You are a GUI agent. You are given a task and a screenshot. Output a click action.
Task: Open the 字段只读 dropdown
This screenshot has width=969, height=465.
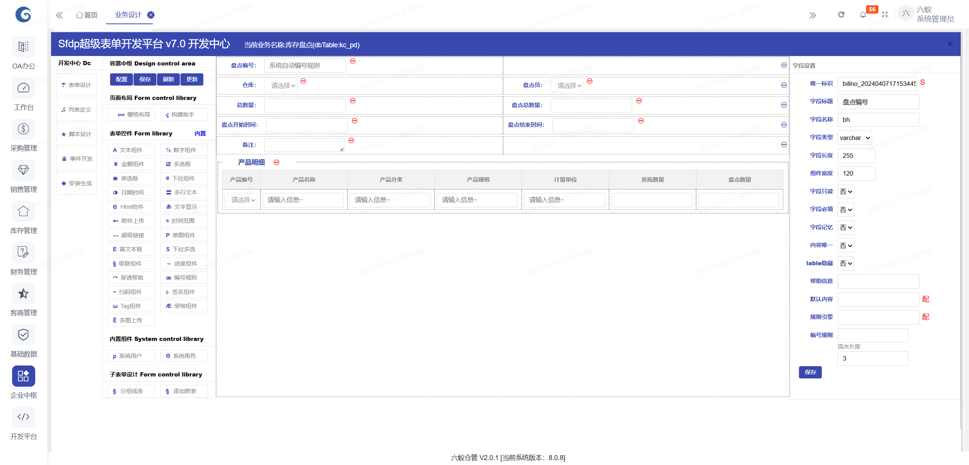846,192
